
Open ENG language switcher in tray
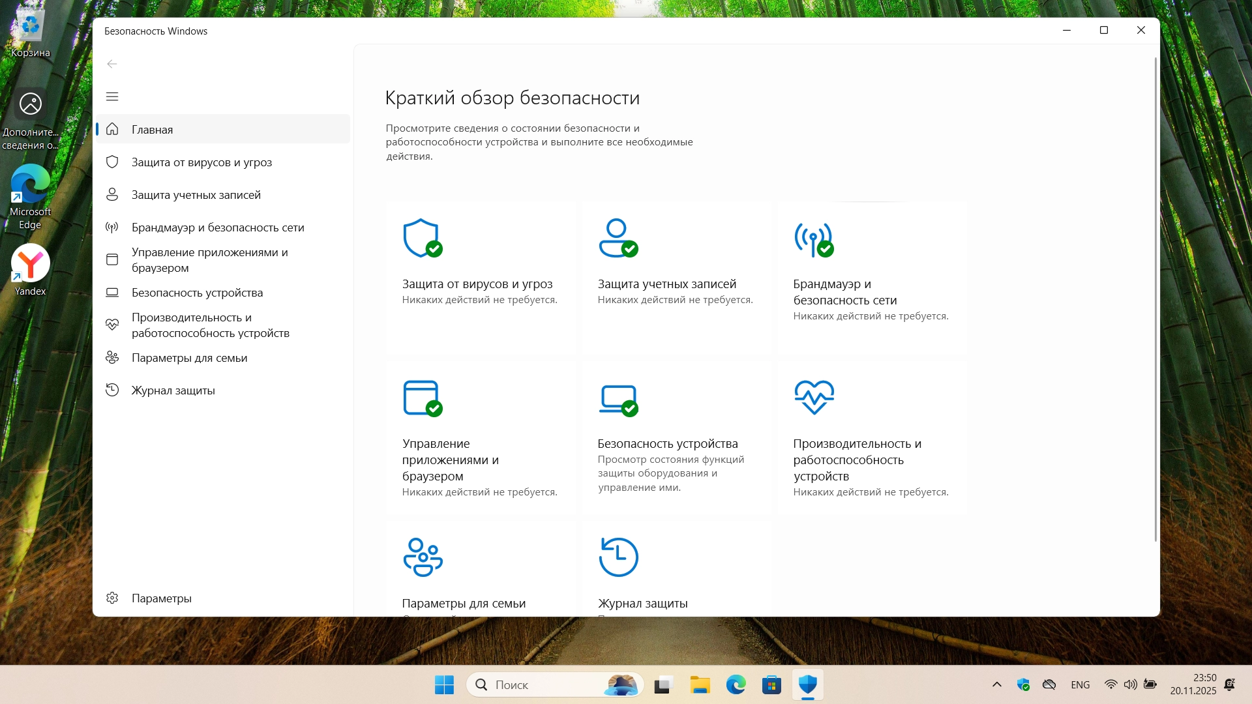click(1080, 684)
